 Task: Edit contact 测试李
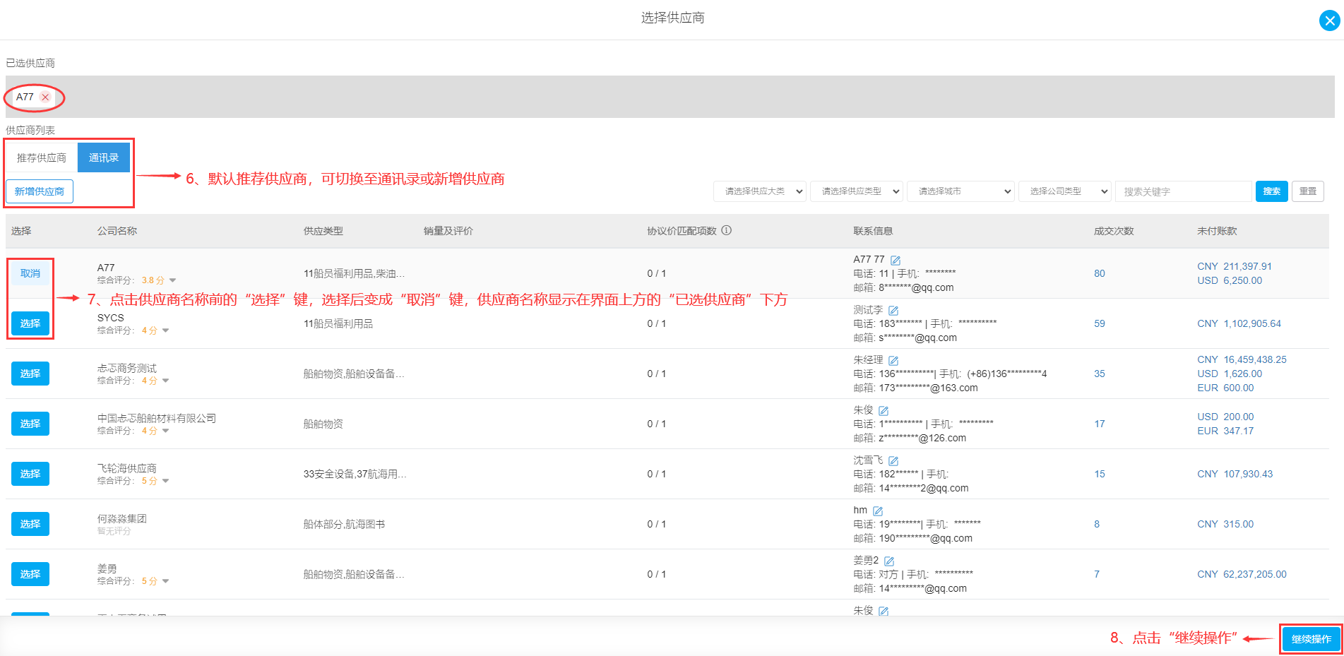893,310
